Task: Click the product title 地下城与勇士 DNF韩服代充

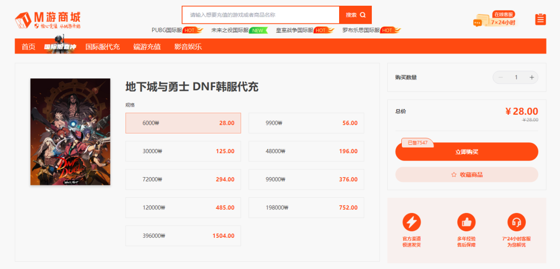Action: coord(192,87)
